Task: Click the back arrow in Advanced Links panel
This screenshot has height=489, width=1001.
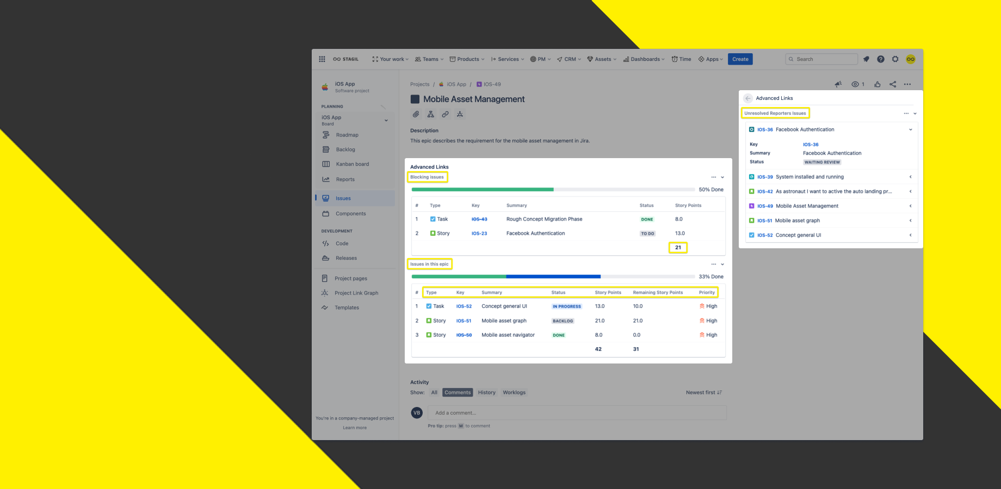Action: pos(748,98)
